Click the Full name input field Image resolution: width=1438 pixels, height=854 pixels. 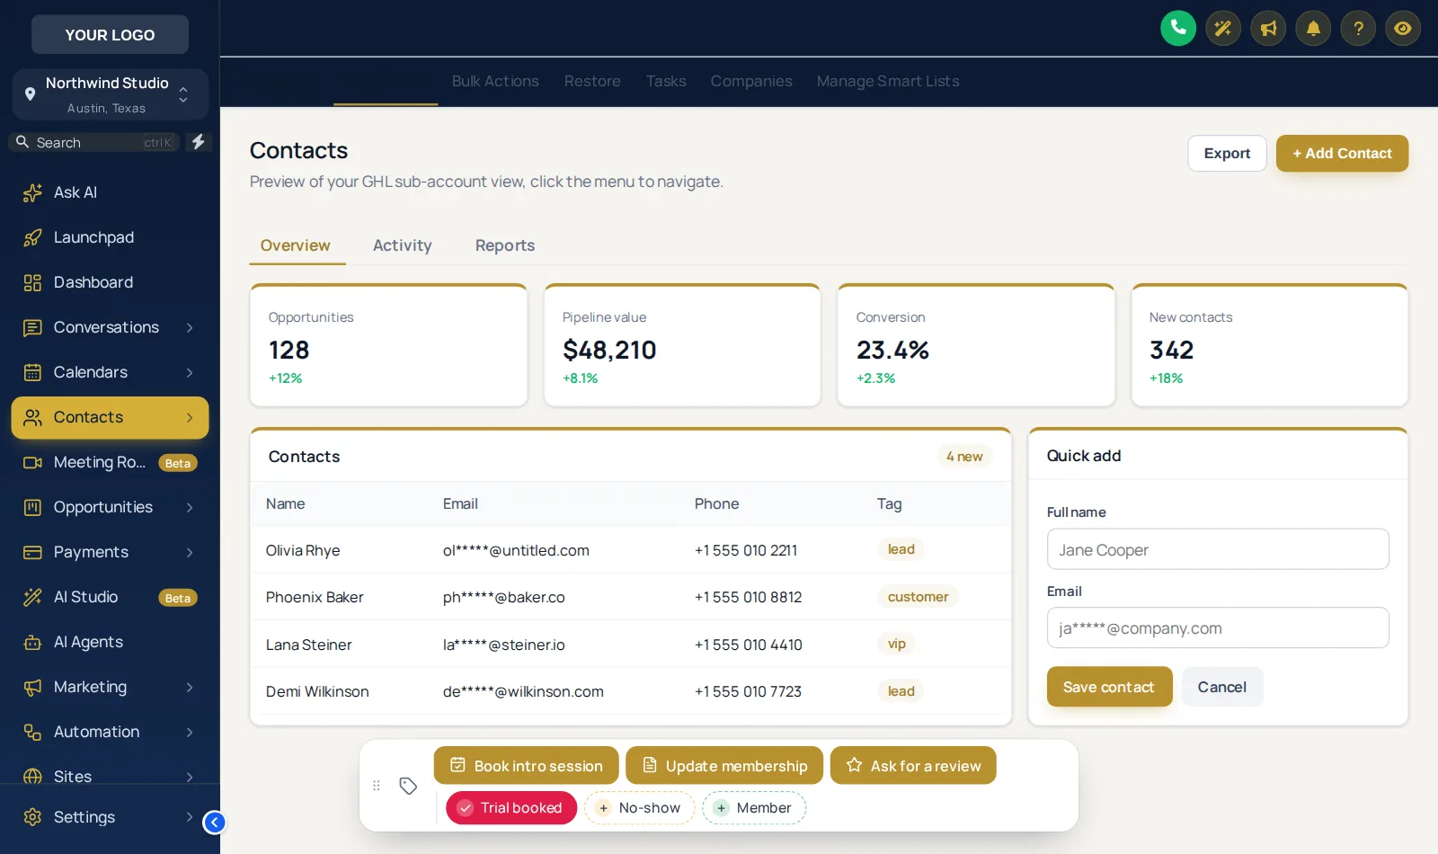(1218, 549)
